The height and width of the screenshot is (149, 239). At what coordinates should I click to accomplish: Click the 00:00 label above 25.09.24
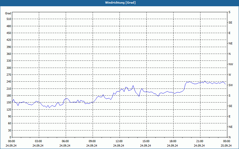click(227, 141)
